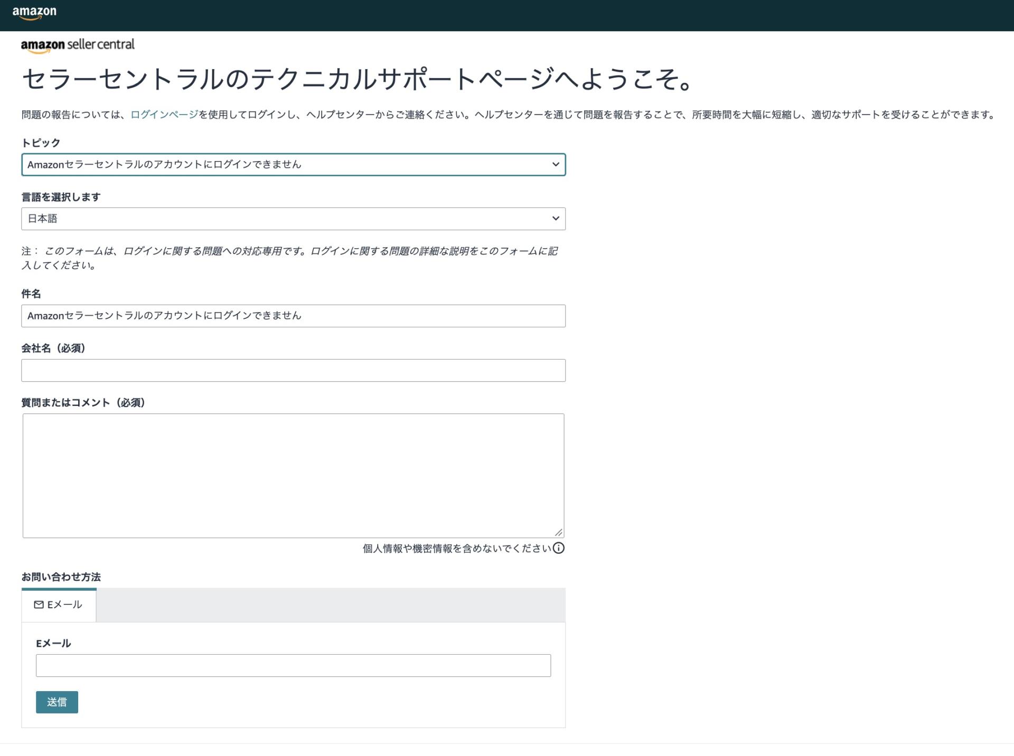Viewport: 1014px width, 756px height.
Task: Click the 送信 submit button
Action: [x=57, y=702]
